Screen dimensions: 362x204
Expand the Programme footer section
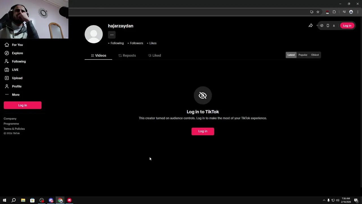(11, 124)
